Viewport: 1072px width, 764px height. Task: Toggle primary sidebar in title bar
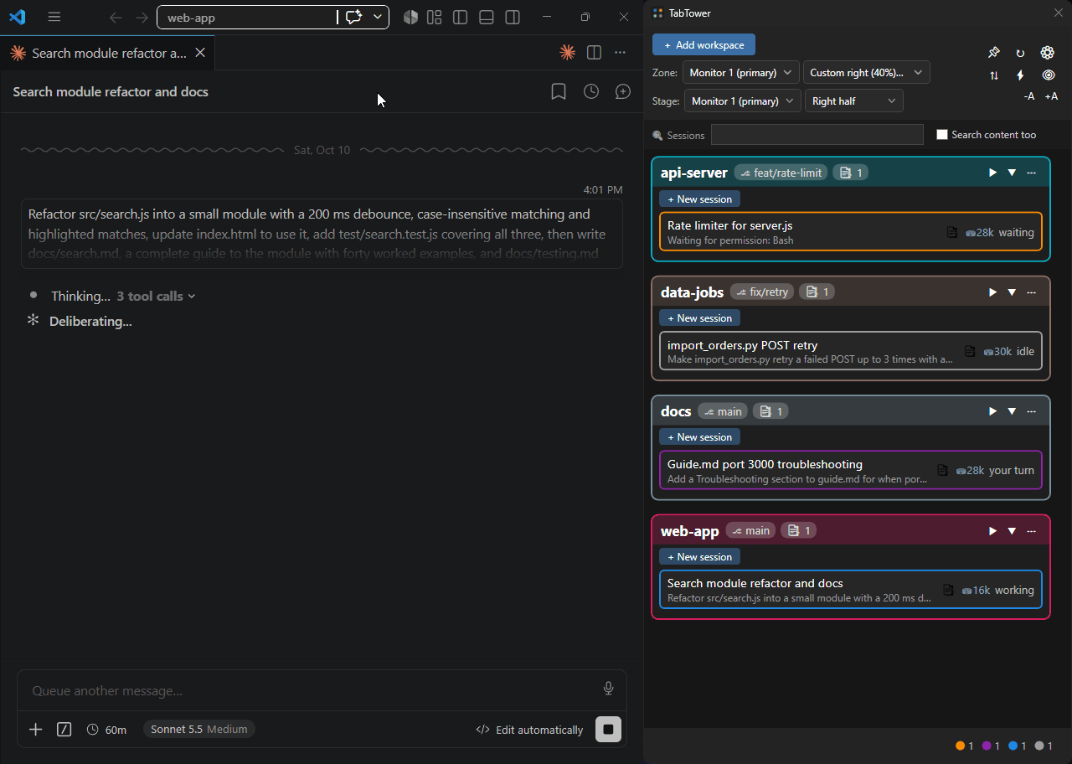tap(460, 17)
